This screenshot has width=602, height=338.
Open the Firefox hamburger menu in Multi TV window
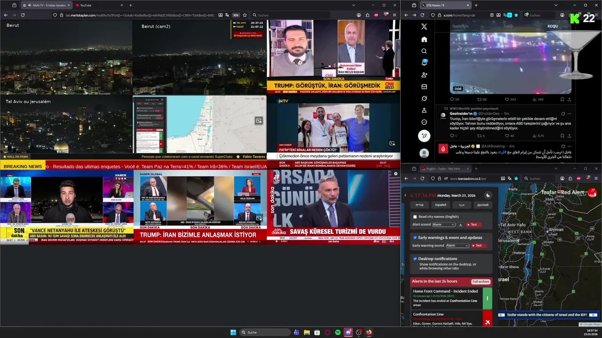[x=395, y=15]
